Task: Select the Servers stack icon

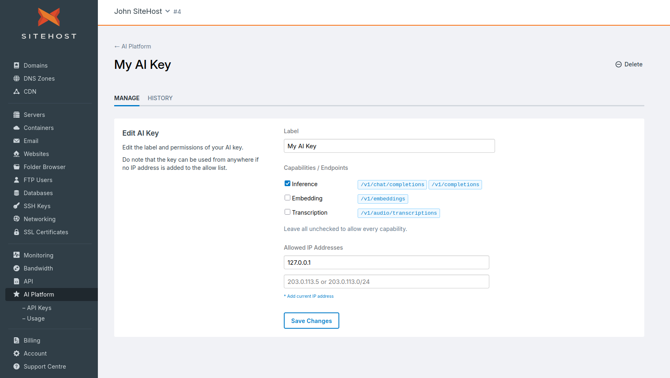Action: [16, 115]
